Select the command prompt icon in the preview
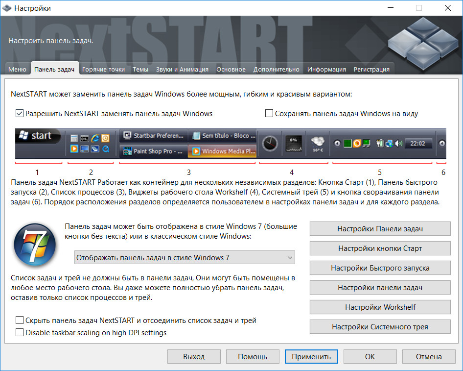 (x=85, y=138)
